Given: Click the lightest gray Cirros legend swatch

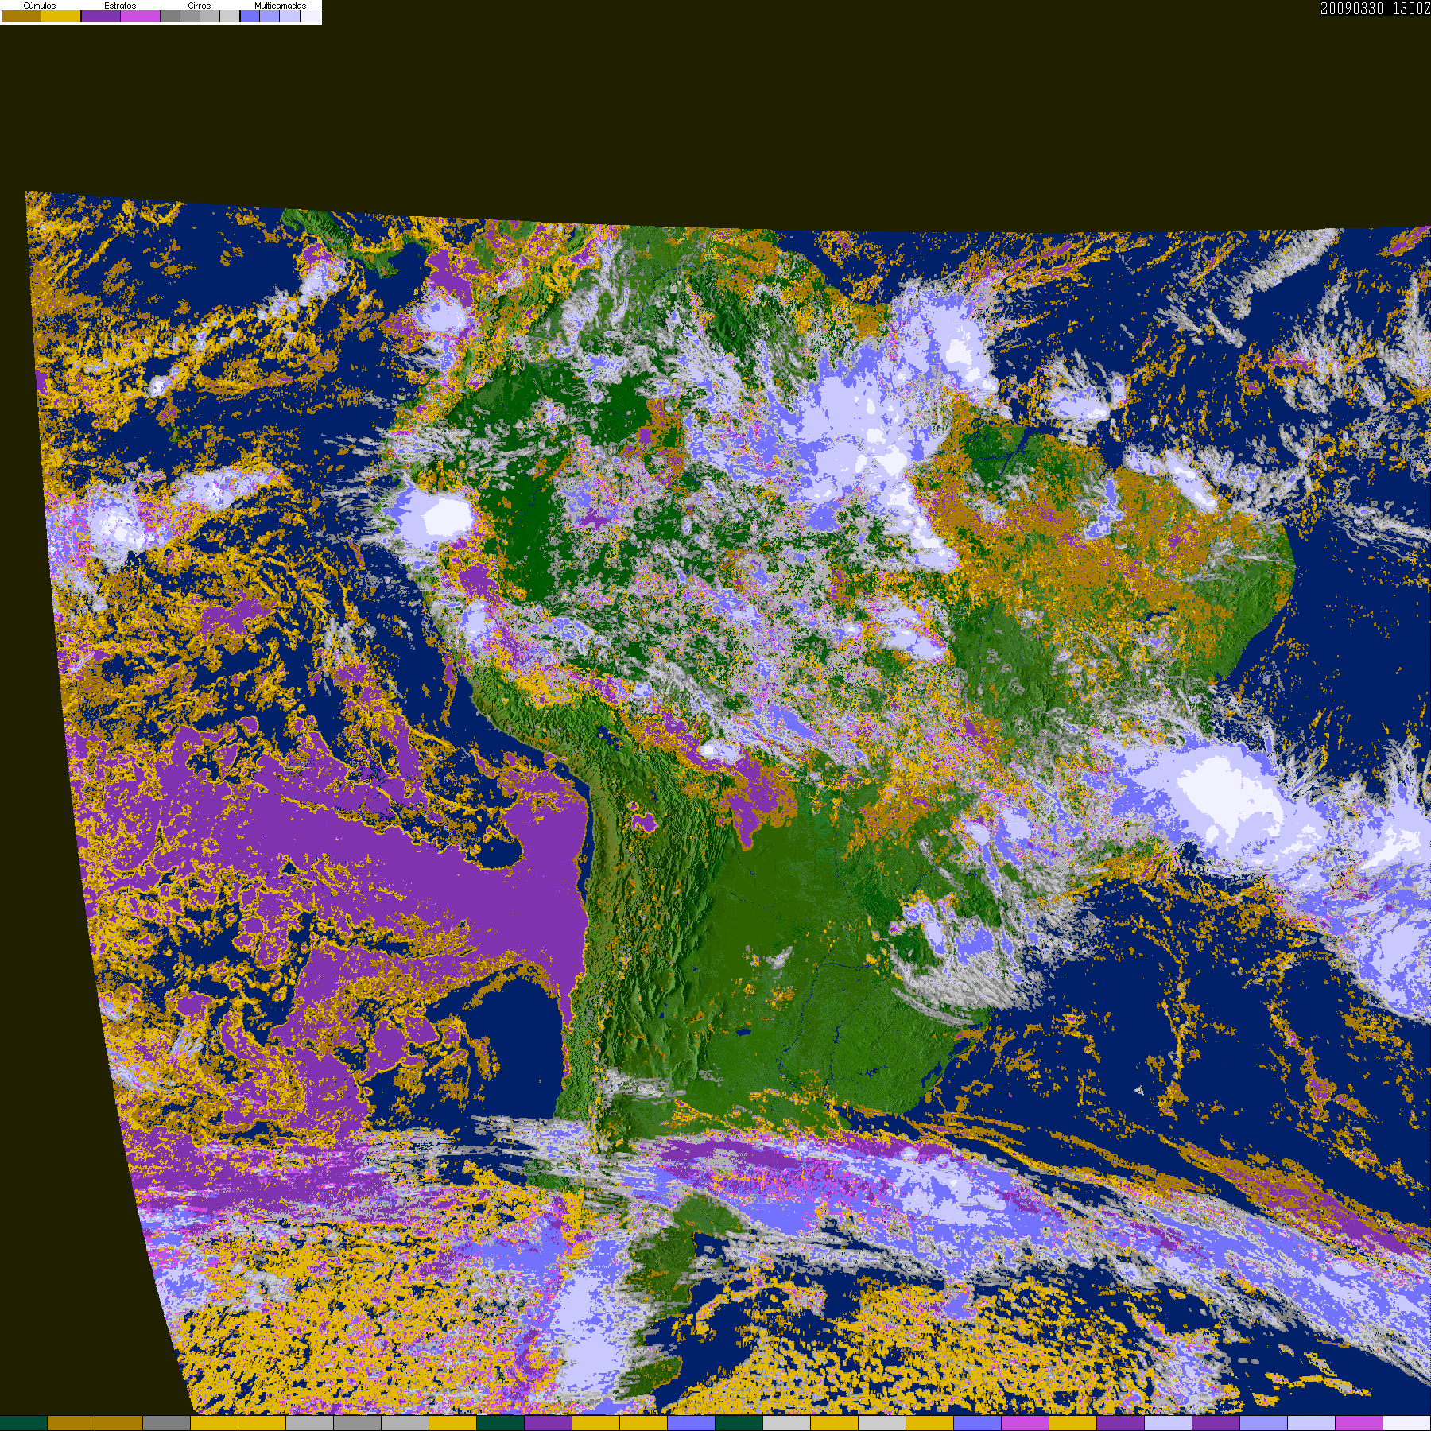Looking at the screenshot, I should coord(230,16).
